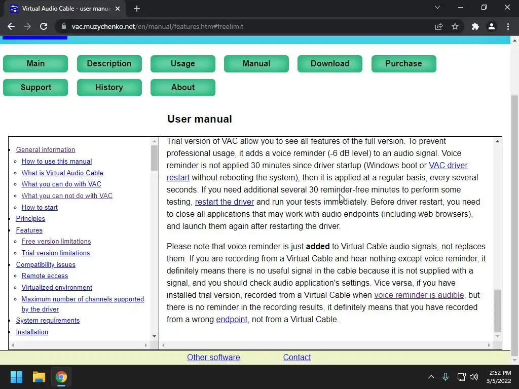Follow the 'endpoint' link
Image resolution: width=519 pixels, height=389 pixels.
coord(232,319)
